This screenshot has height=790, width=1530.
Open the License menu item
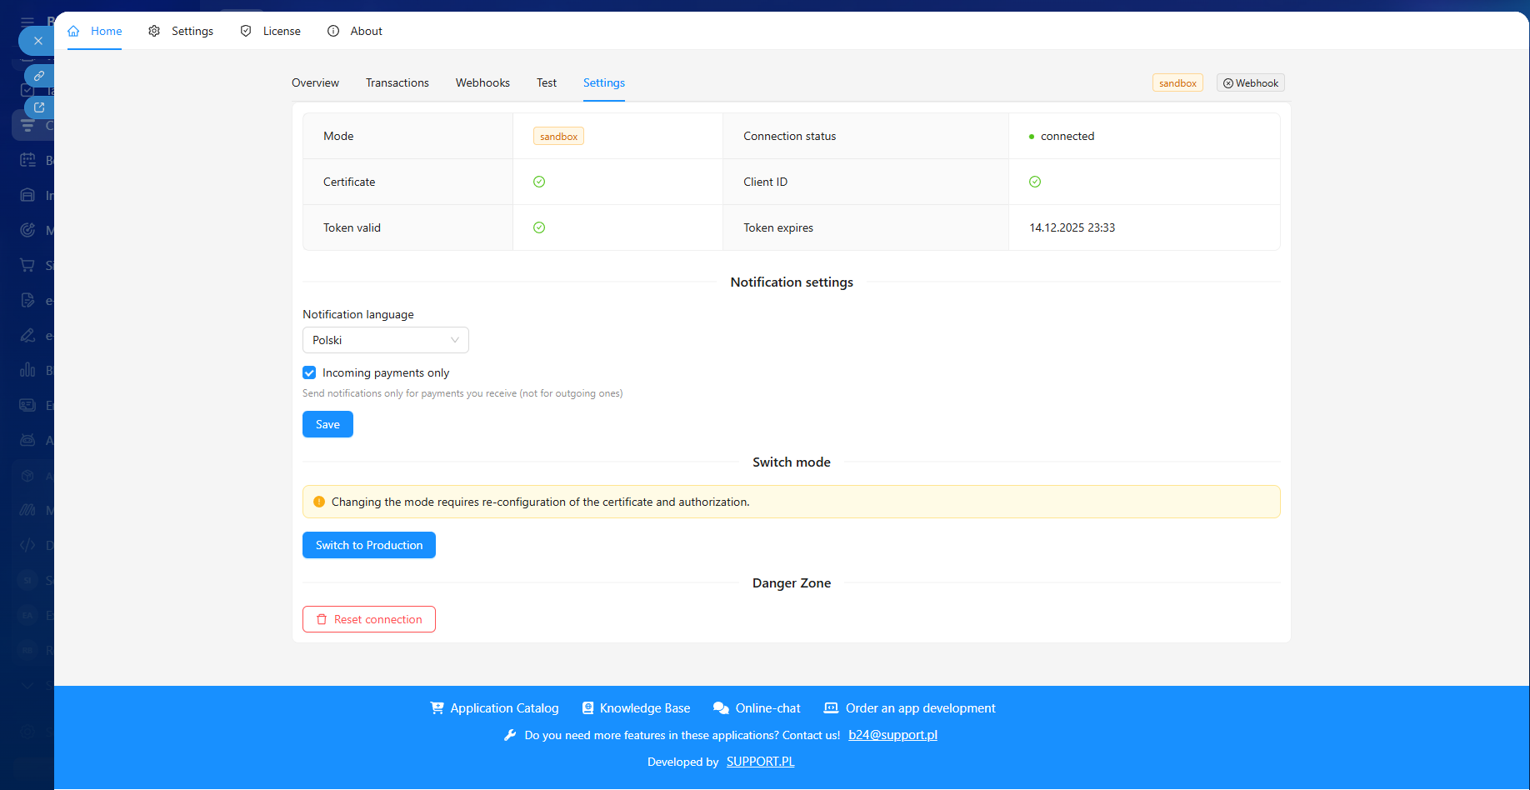[x=271, y=32]
